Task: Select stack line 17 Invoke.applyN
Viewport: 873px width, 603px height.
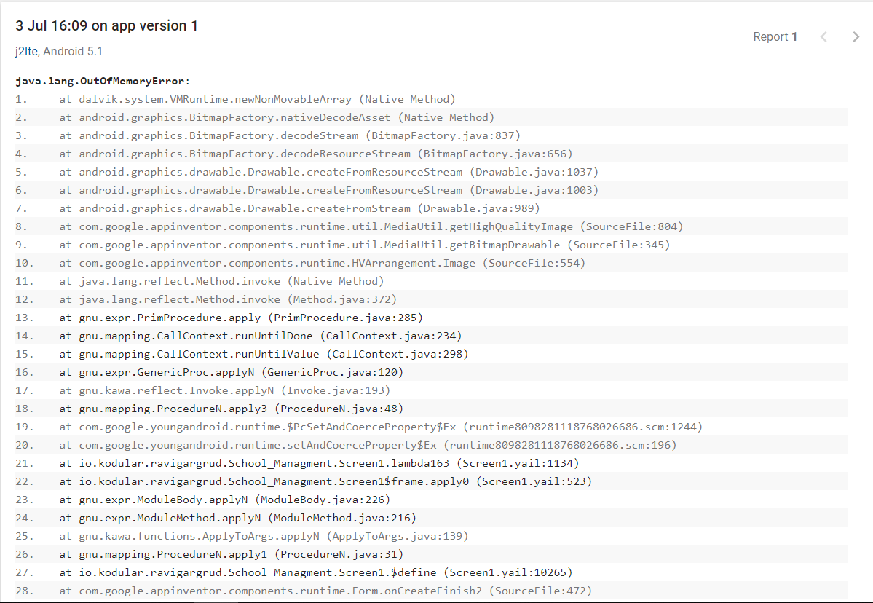Action: tap(225, 390)
